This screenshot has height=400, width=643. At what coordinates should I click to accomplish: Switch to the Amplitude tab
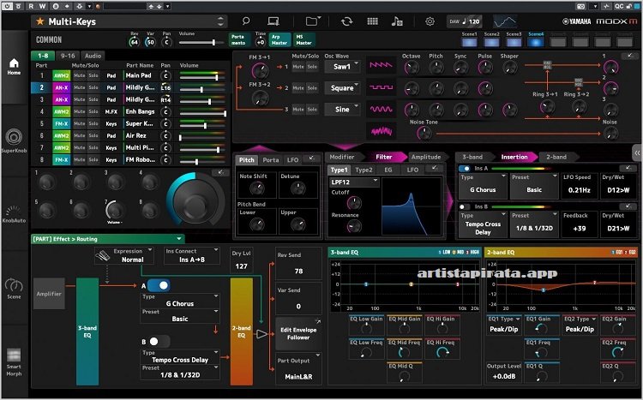click(426, 157)
